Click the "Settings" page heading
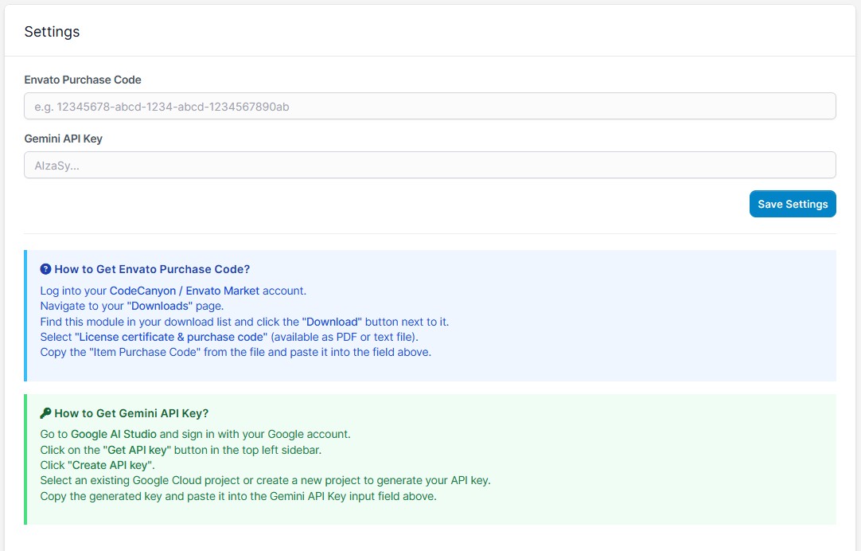Screen dimensions: 861x551 click(53, 32)
